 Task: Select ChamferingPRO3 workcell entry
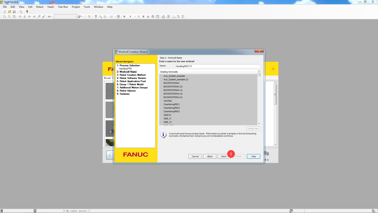[171, 111]
